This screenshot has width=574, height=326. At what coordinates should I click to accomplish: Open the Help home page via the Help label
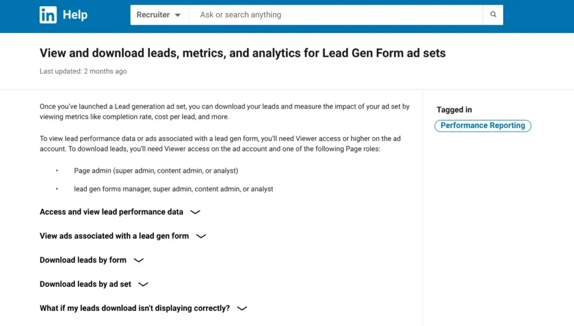click(76, 15)
